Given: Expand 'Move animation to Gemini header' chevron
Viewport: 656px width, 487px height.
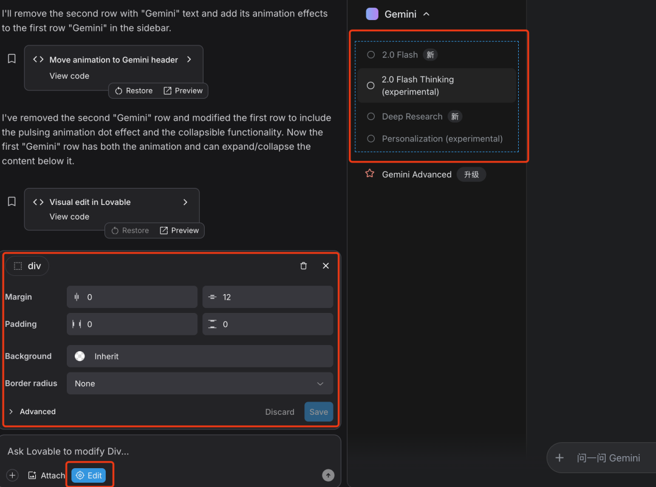Looking at the screenshot, I should point(189,59).
